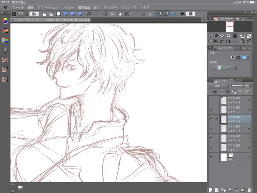Image resolution: width=257 pixels, height=193 pixels.
Task: Rotate canvas left in Navigator
Action: 222,41
